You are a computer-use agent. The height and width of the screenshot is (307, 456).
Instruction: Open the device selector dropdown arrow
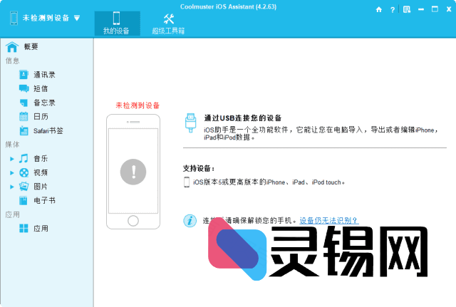77,18
